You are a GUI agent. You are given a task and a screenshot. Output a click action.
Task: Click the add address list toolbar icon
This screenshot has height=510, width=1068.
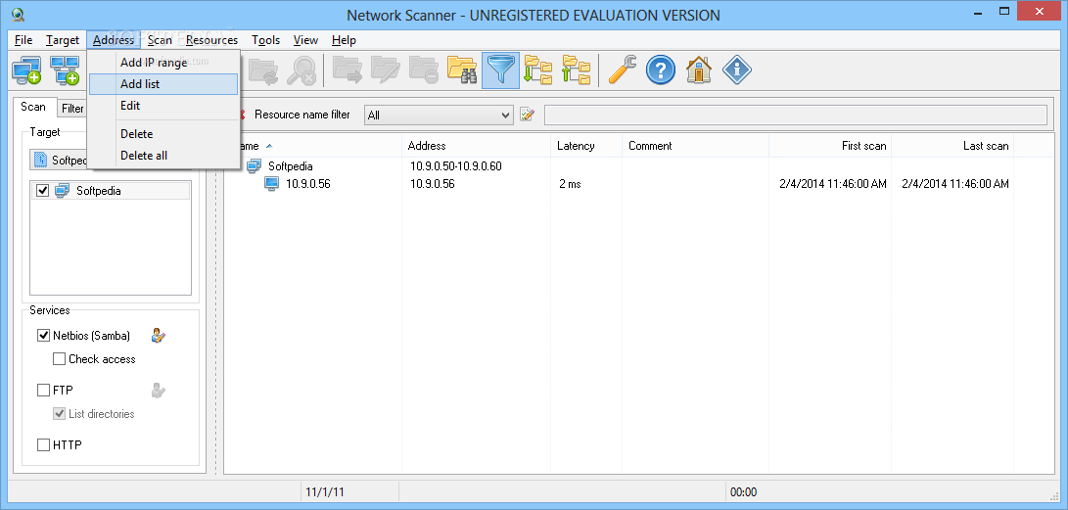tap(66, 70)
